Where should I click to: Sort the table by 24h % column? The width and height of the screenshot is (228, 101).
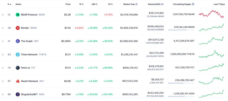95,4
